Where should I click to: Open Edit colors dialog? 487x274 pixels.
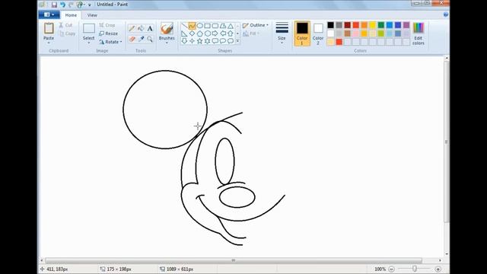point(419,33)
